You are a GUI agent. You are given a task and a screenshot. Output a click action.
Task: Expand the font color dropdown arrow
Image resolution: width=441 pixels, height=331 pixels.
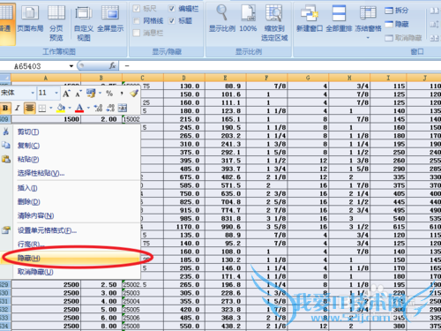[88, 108]
